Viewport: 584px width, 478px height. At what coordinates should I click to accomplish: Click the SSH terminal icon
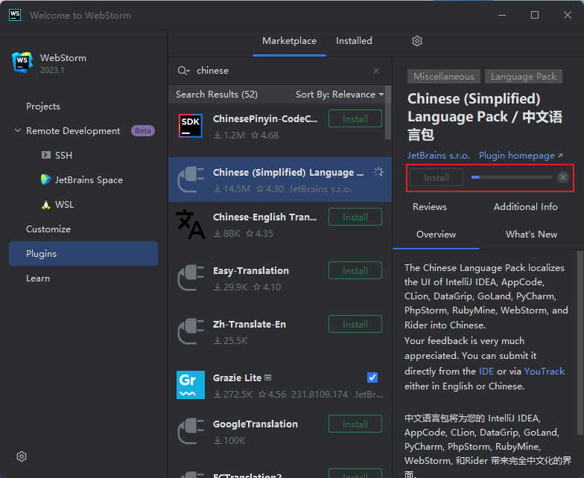[x=46, y=155]
